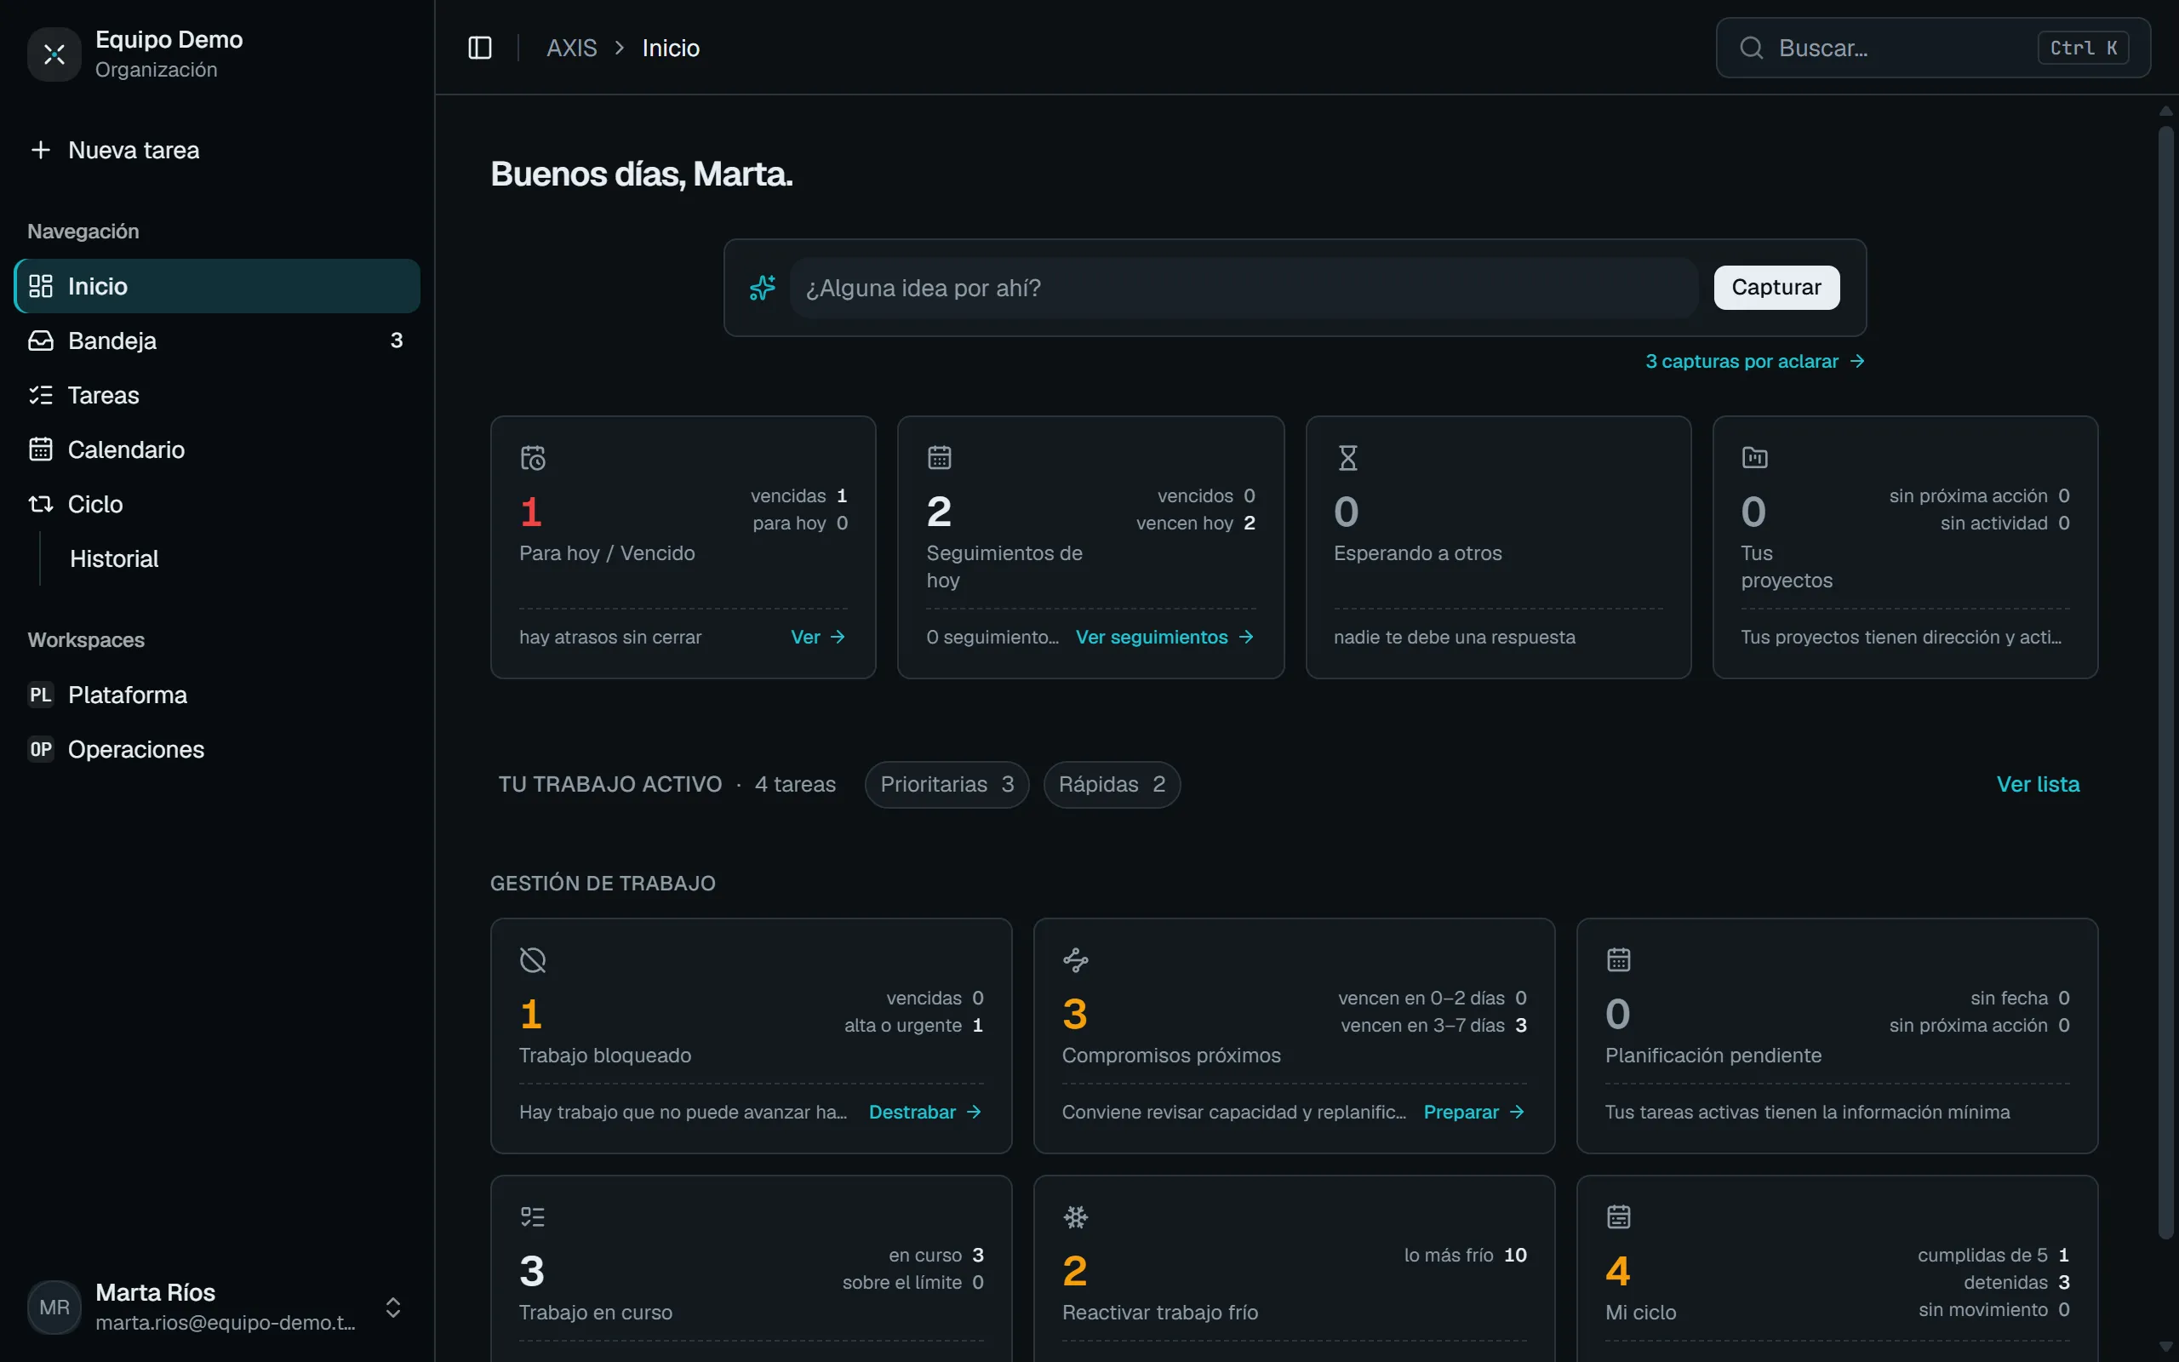Click the Equipo Demo logo icon
Viewport: 2179px width, 1362px height.
[x=54, y=54]
